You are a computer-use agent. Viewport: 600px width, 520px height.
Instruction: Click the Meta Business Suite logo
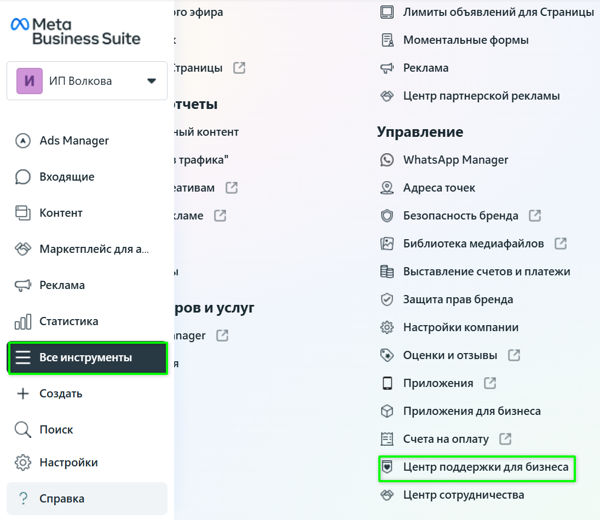(76, 31)
